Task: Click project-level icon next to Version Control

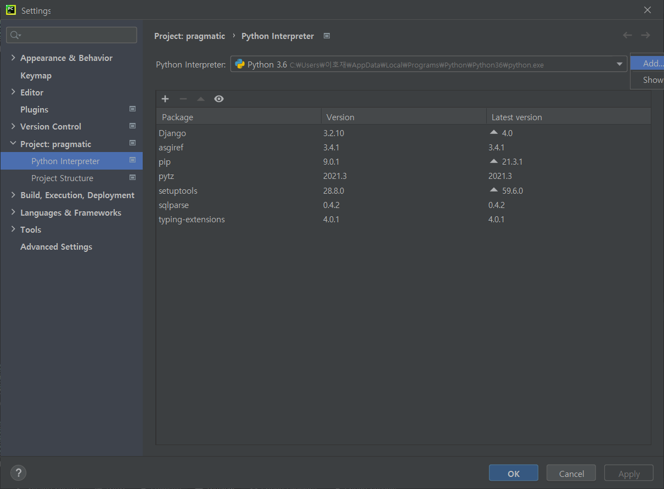Action: [x=132, y=126]
